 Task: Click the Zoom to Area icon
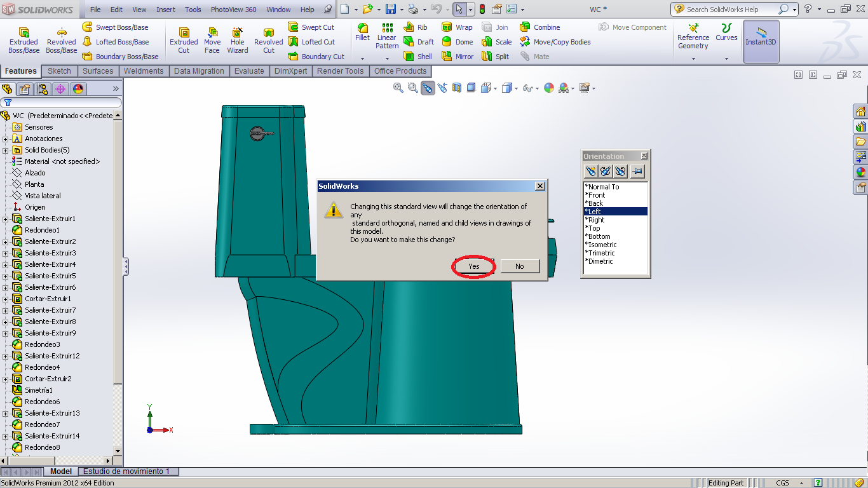pyautogui.click(x=413, y=88)
